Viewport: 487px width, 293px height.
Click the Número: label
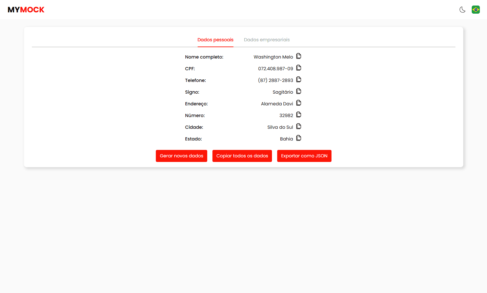point(195,115)
